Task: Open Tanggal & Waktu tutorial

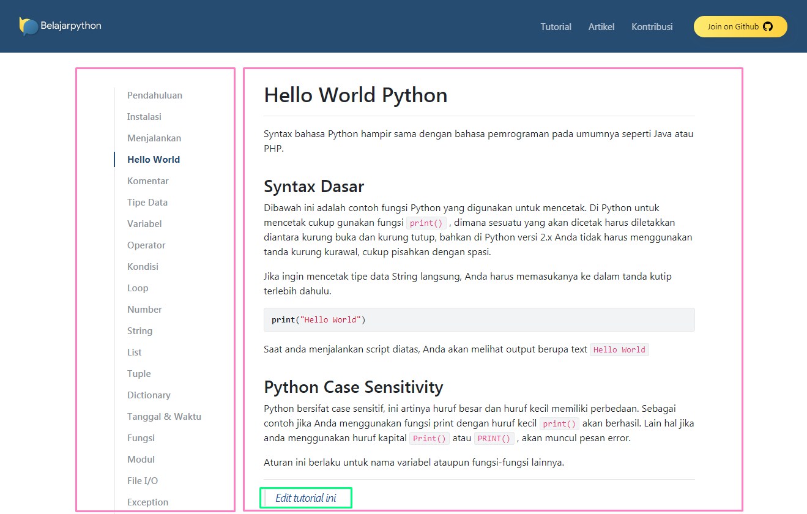Action: pos(164,417)
